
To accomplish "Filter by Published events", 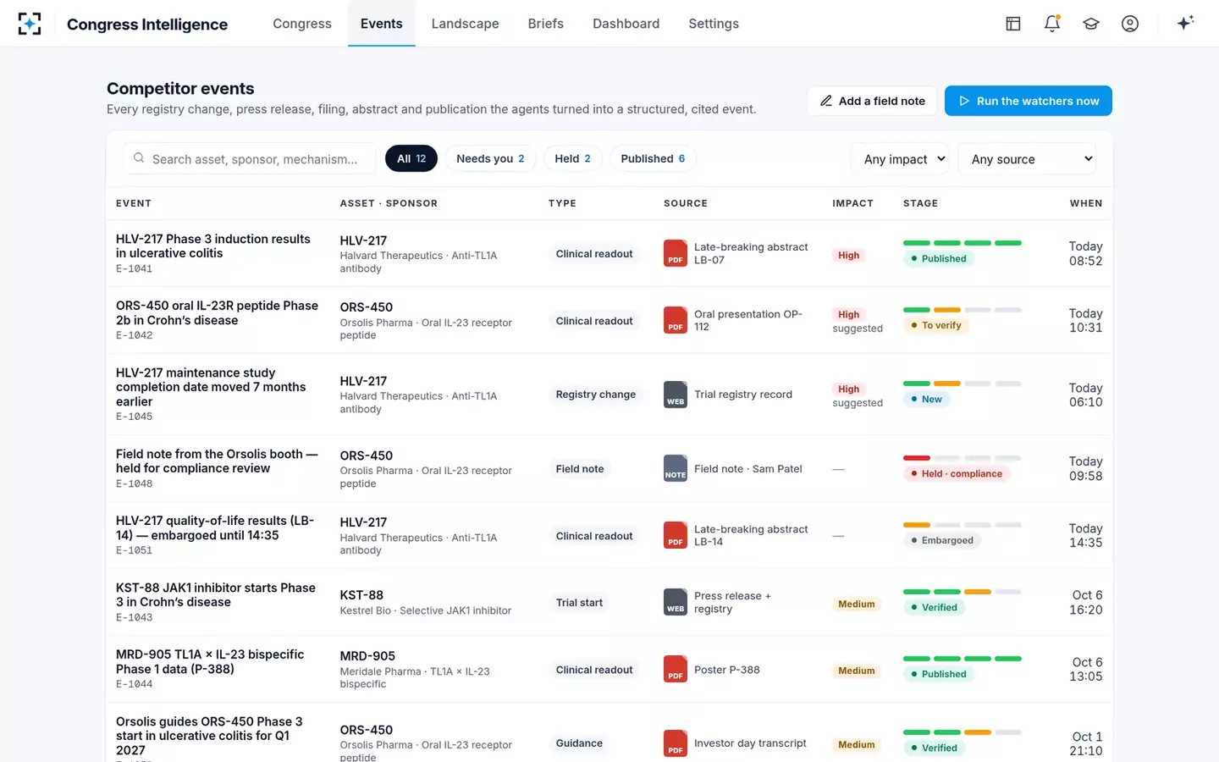I will (653, 158).
